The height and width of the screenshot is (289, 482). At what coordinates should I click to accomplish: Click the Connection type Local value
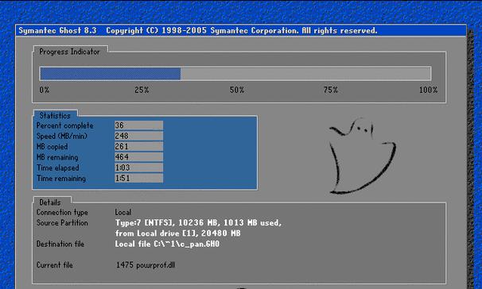point(123,212)
